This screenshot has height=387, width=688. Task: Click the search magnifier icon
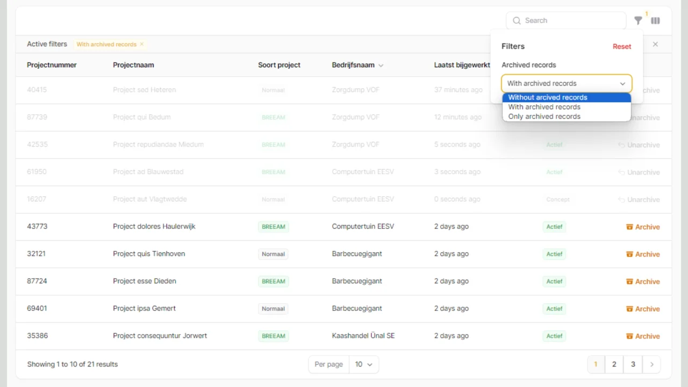point(516,20)
